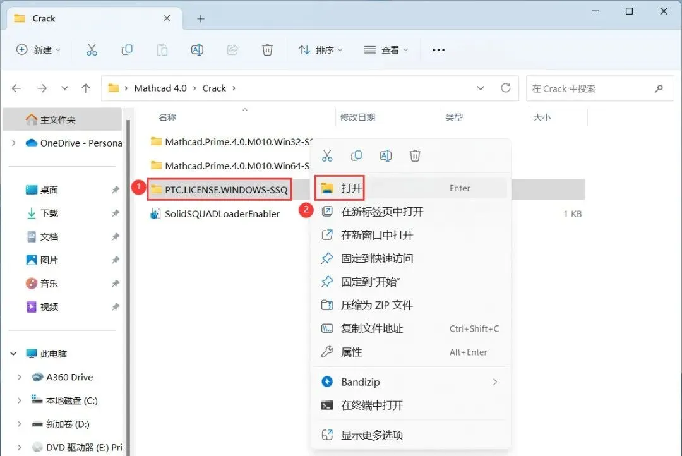Open the 查看 view dropdown
Image resolution: width=682 pixels, height=456 pixels.
(386, 50)
